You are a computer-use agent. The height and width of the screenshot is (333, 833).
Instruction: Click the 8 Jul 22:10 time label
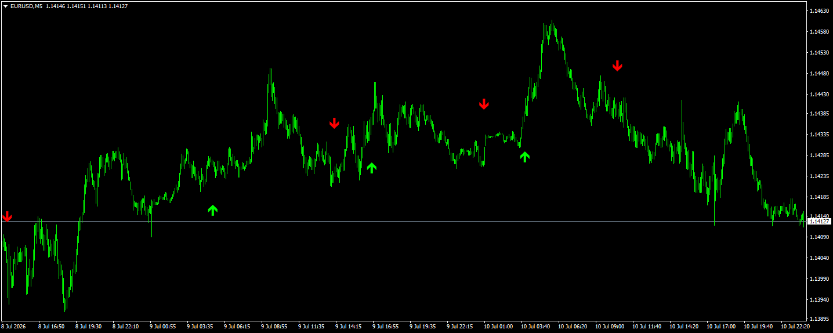pos(126,327)
